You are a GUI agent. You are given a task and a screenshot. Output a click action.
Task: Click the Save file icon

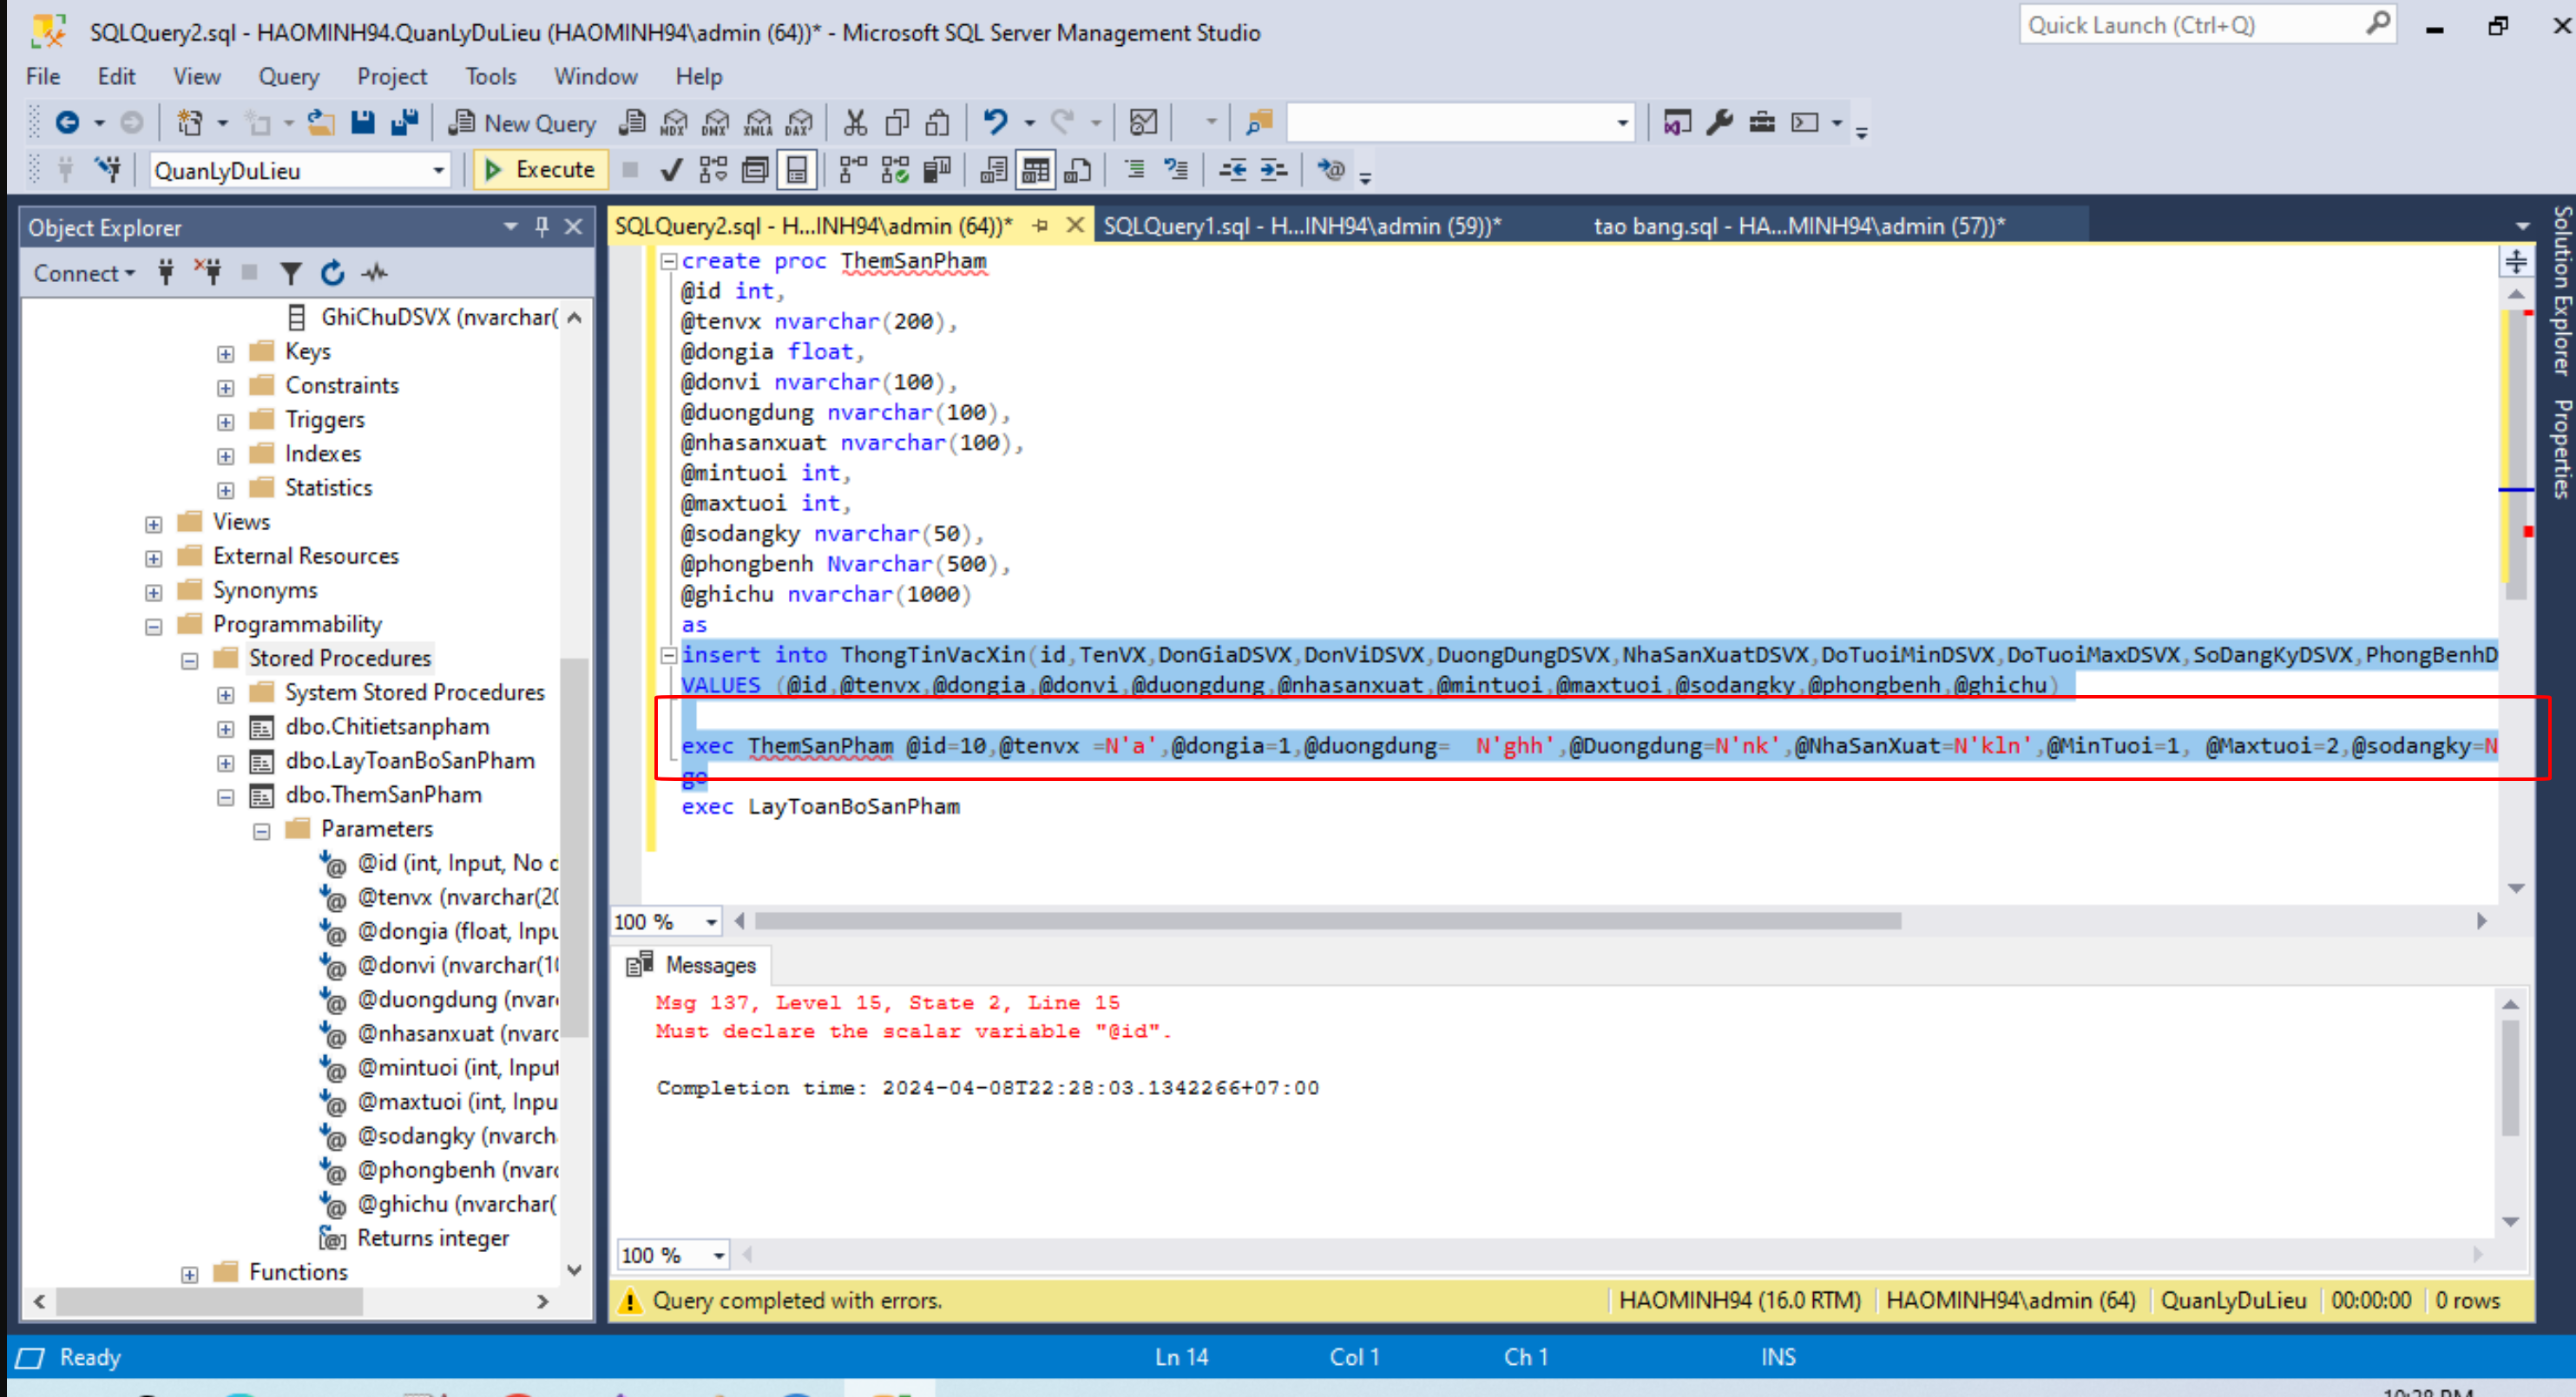click(x=363, y=123)
